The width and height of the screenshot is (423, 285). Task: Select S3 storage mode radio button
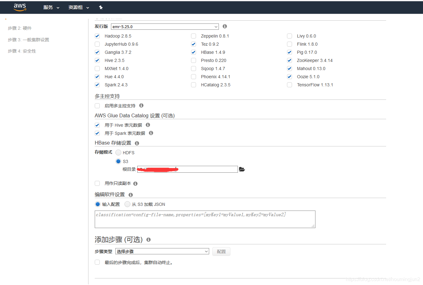(118, 161)
